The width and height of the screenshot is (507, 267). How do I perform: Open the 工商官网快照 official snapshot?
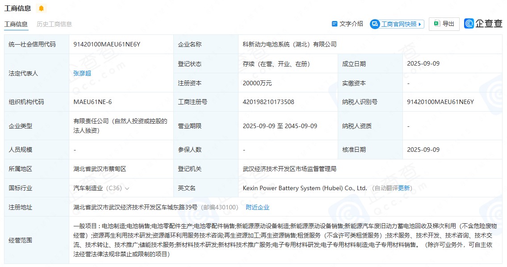[397, 24]
